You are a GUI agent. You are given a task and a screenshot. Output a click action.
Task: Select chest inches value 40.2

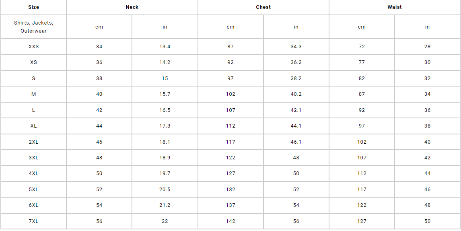tap(296, 94)
